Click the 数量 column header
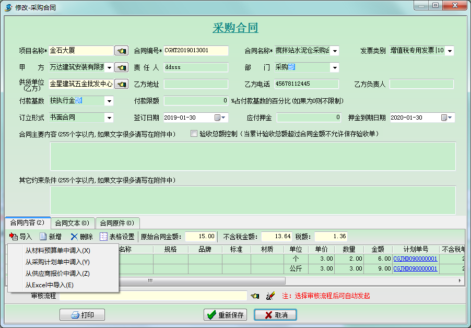Image resolution: width=471 pixels, height=328 pixels. click(349, 249)
